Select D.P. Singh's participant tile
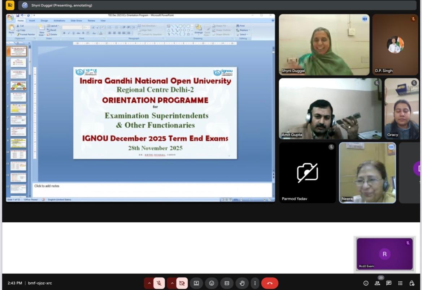The height and width of the screenshot is (290, 422). coord(395,45)
